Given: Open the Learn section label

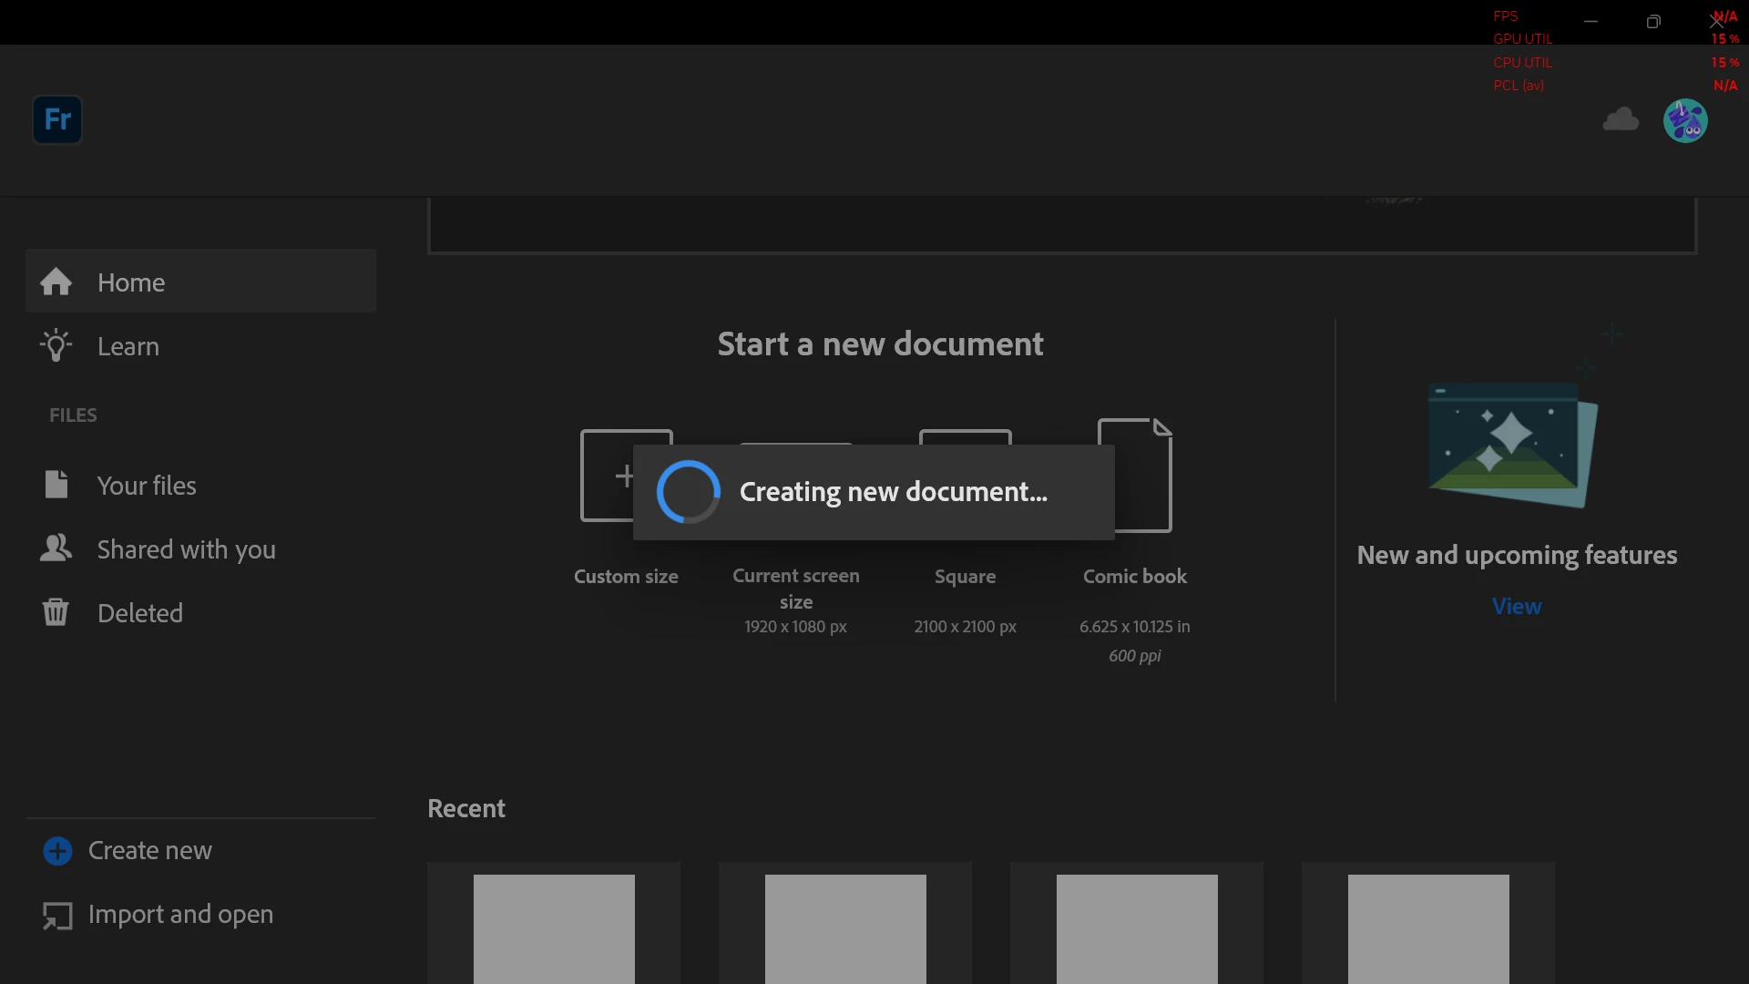Looking at the screenshot, I should tap(128, 346).
